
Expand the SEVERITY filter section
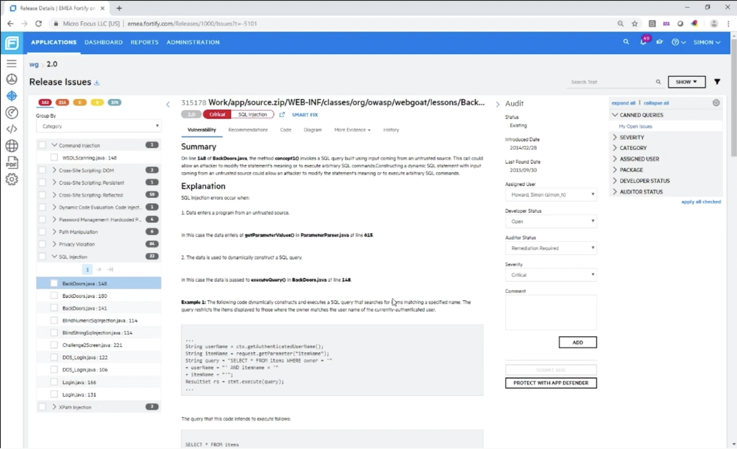click(x=615, y=137)
